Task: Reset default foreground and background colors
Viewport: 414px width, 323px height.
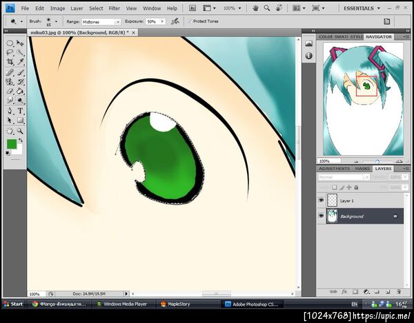Action: [x=8, y=153]
